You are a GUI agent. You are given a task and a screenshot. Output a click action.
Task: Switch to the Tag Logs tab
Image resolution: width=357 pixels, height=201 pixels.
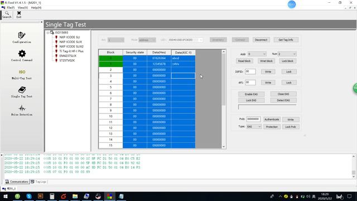[x=38, y=181]
